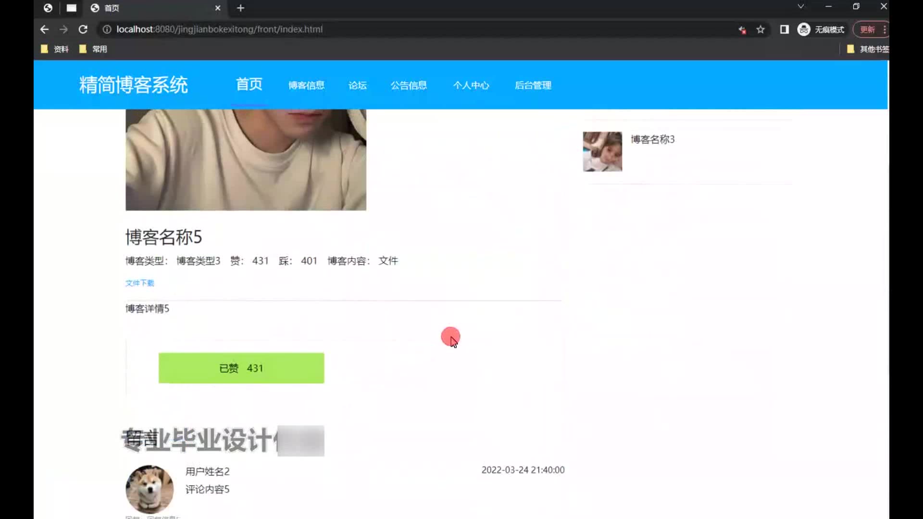Open the 资料 bookmarks folder
This screenshot has height=519, width=923.
[55, 49]
